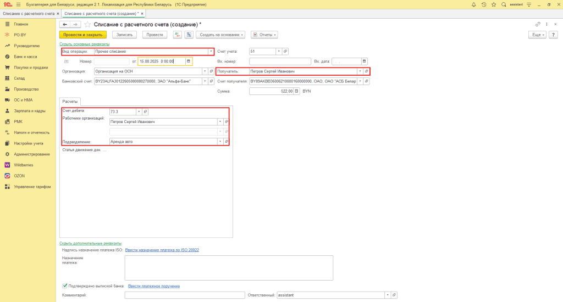This screenshot has height=302, width=563.
Task: Expand the 'Отчеты' dropdown menu
Action: (x=264, y=35)
